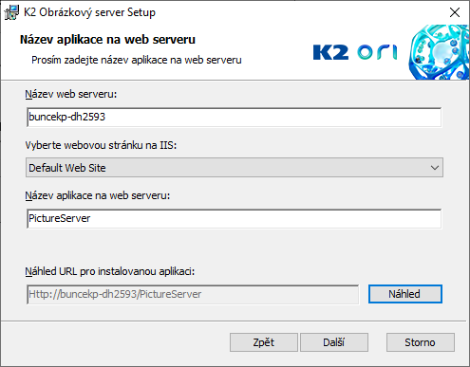Screen dimensions: 470x367
Task: Click the 'Vyberte webovou stránku na IIS:' label
Action: (x=101, y=145)
